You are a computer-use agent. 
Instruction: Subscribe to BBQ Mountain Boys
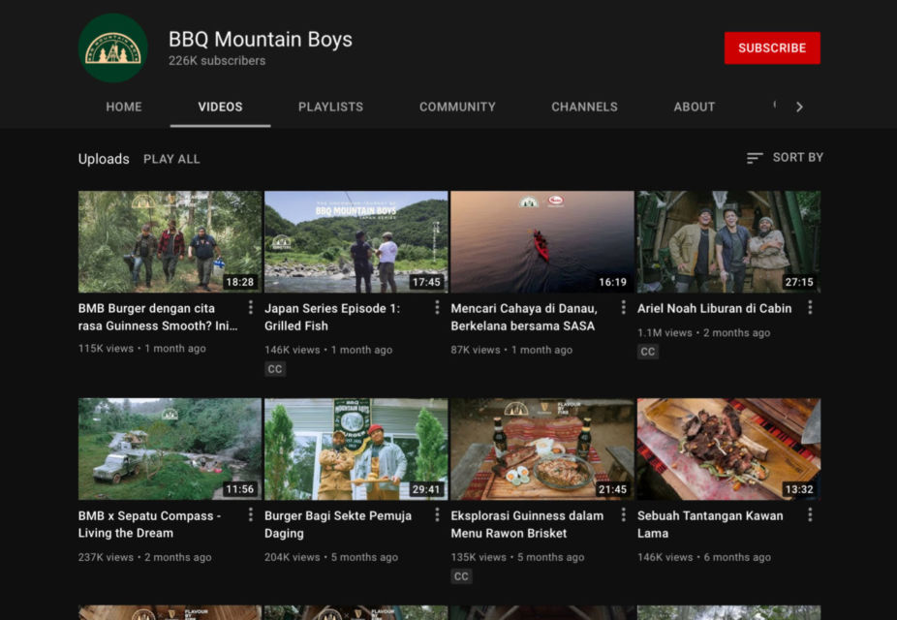point(772,48)
